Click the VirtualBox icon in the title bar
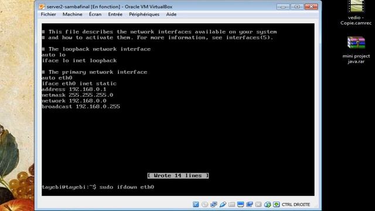The image size is (375, 211). tap(42, 6)
